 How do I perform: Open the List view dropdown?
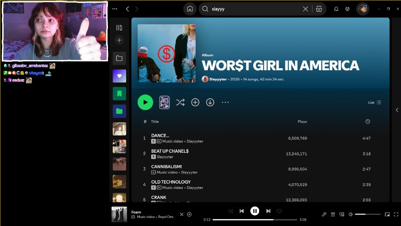(x=375, y=102)
